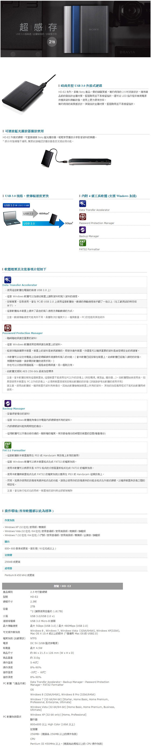Click the FAT32 Formatter heading text in overview
The image size is (151, 750).
(x=14, y=450)
